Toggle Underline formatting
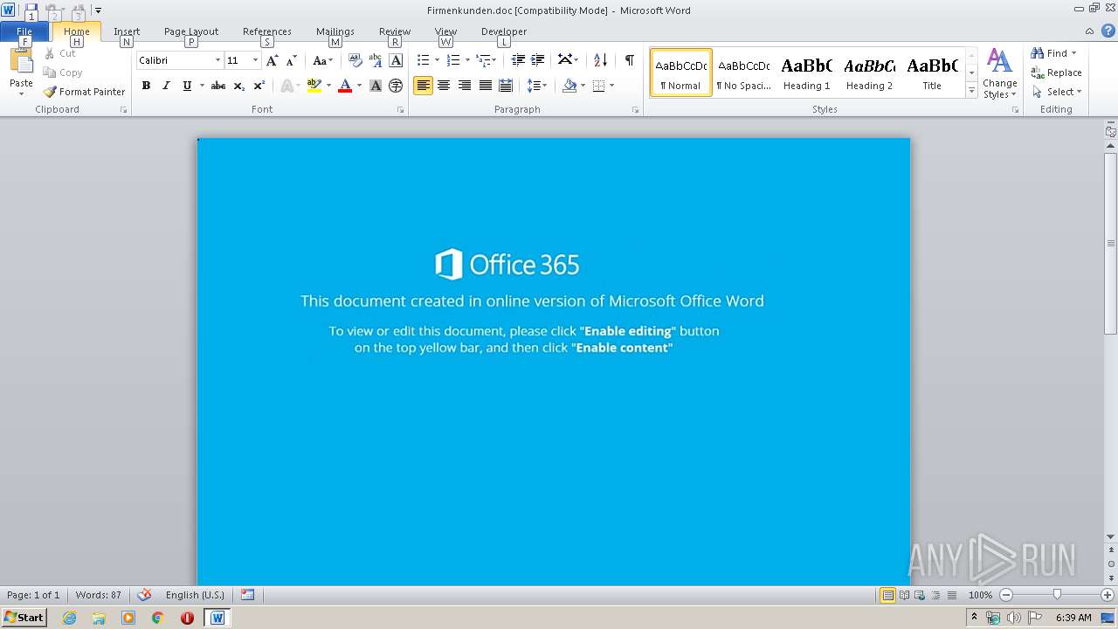The height and width of the screenshot is (629, 1118). click(187, 86)
